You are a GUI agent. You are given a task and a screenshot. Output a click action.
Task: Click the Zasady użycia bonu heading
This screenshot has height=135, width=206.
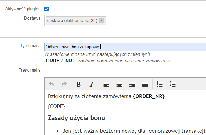77,118
